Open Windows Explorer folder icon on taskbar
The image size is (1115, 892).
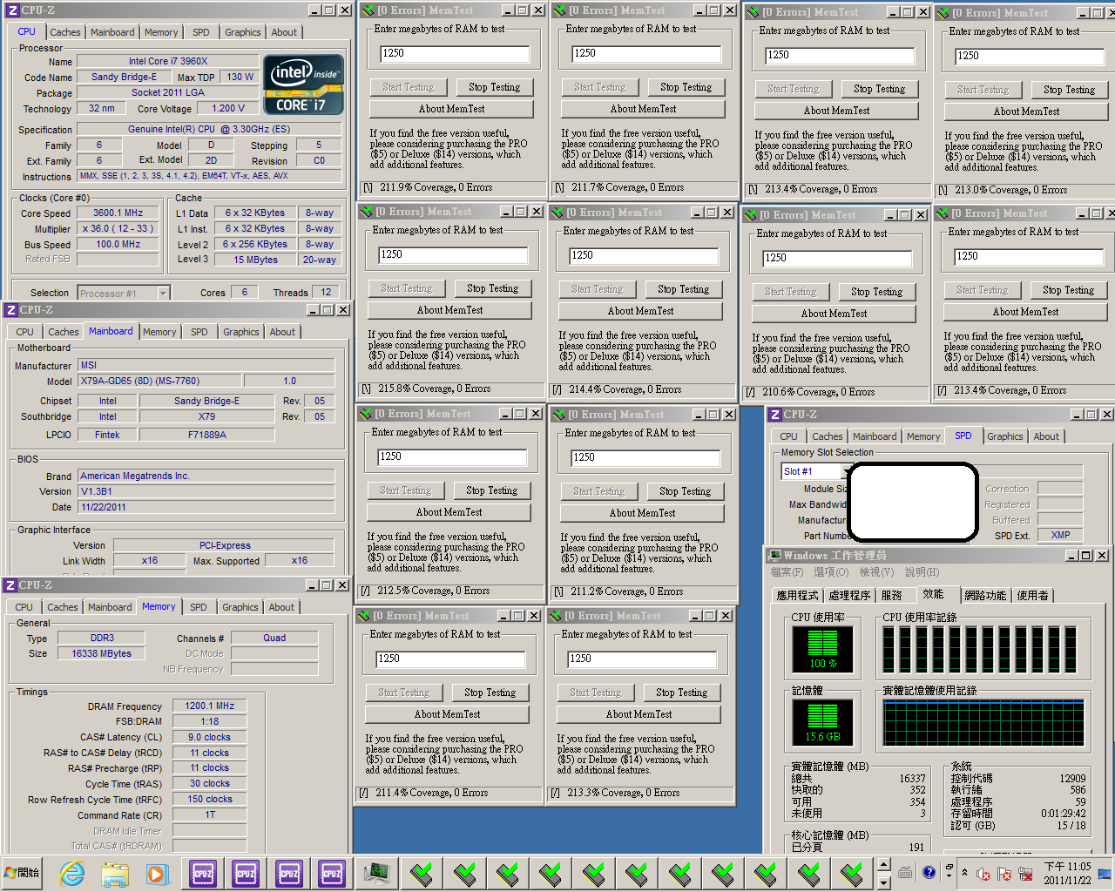coord(114,873)
